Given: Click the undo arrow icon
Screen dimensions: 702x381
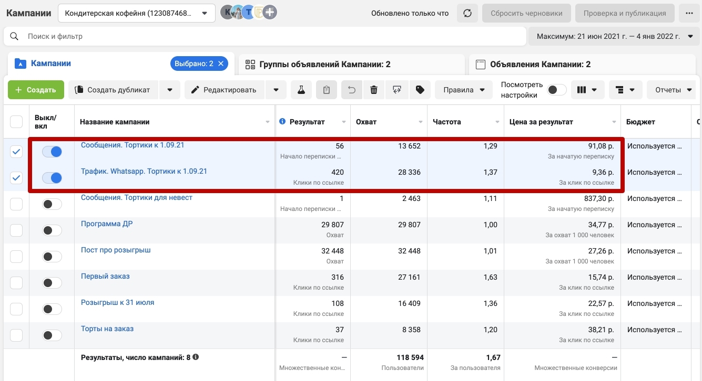Looking at the screenshot, I should coord(352,90).
